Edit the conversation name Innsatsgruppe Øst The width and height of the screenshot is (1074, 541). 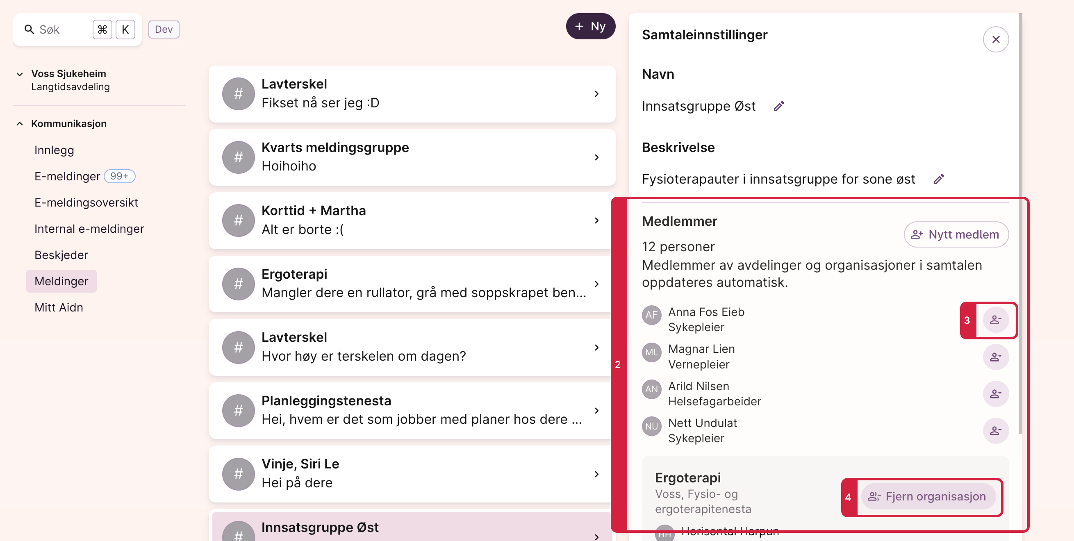coord(778,106)
